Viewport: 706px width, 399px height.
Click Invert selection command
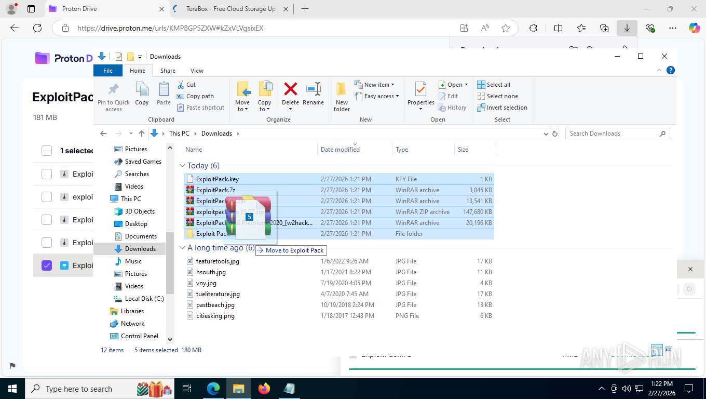502,108
